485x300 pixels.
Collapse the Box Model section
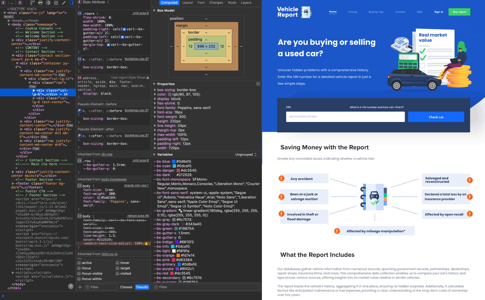(154, 10)
